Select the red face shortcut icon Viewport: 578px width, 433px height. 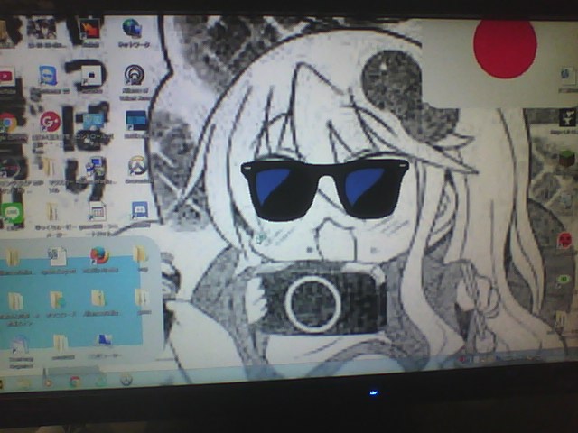click(x=565, y=240)
